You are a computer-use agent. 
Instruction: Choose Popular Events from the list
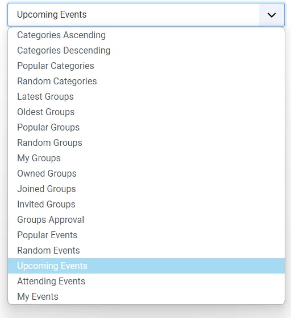[146, 235]
